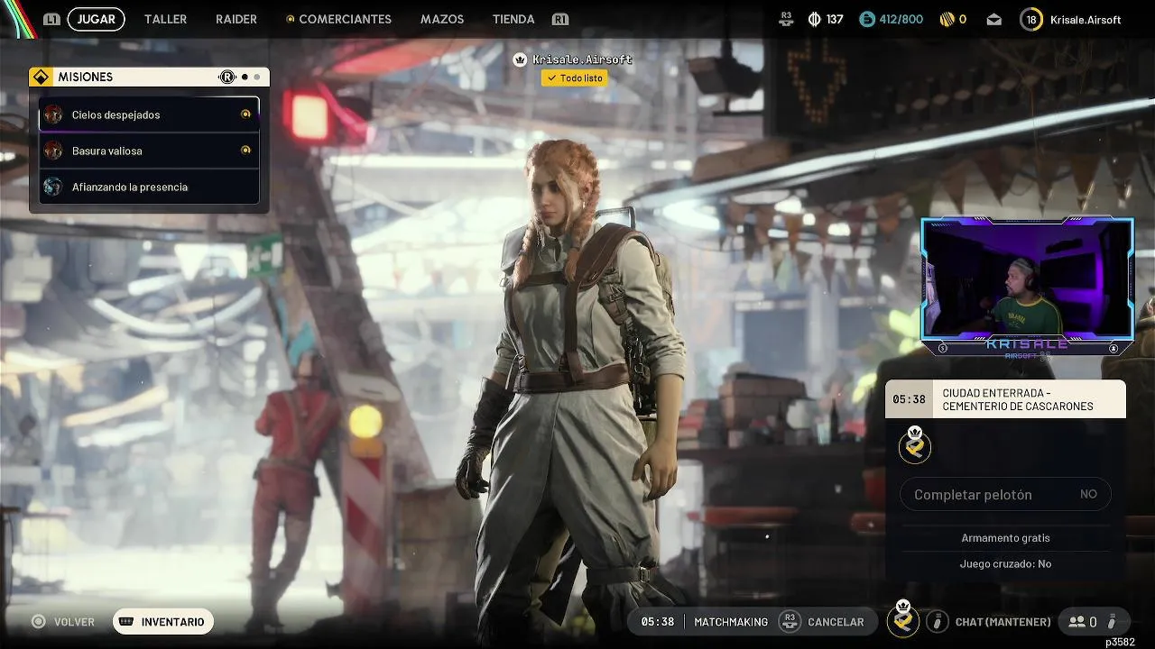Open the JUGAR tab
Screen dimensions: 1155x649
96,19
